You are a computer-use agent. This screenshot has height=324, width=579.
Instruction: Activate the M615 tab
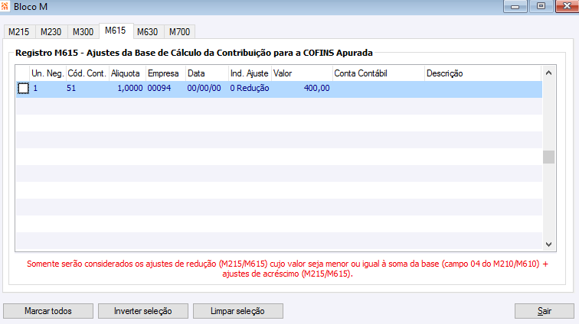[116, 31]
